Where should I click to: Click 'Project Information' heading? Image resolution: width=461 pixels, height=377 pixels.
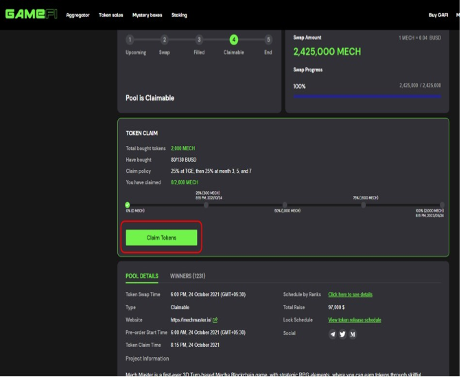pos(147,358)
